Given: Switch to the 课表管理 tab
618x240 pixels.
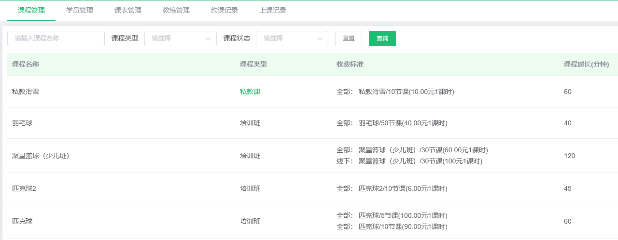Looking at the screenshot, I should point(128,10).
